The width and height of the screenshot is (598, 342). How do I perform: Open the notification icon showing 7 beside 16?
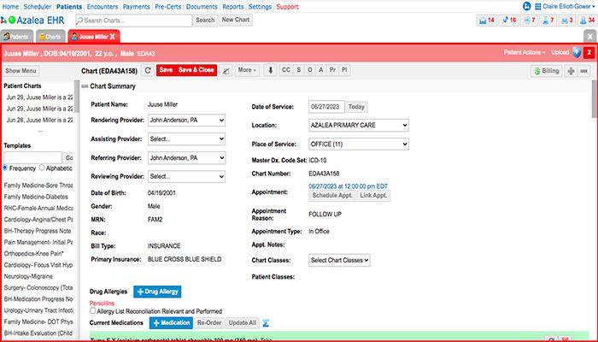coord(529,21)
